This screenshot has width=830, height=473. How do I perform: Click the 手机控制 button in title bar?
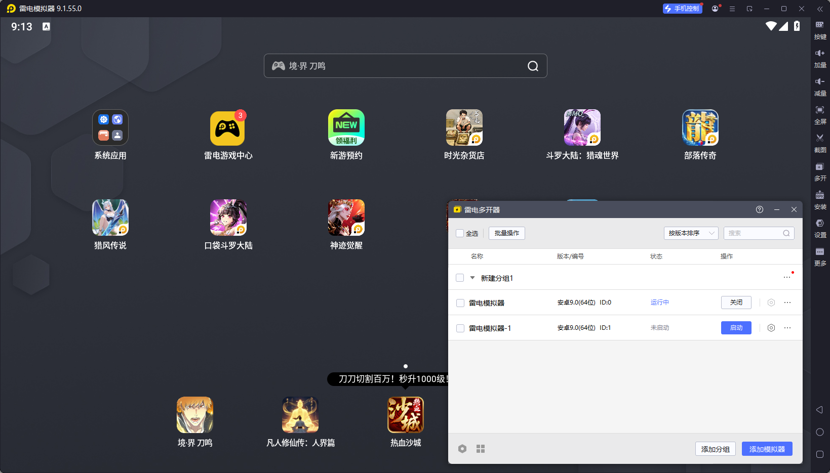point(683,9)
